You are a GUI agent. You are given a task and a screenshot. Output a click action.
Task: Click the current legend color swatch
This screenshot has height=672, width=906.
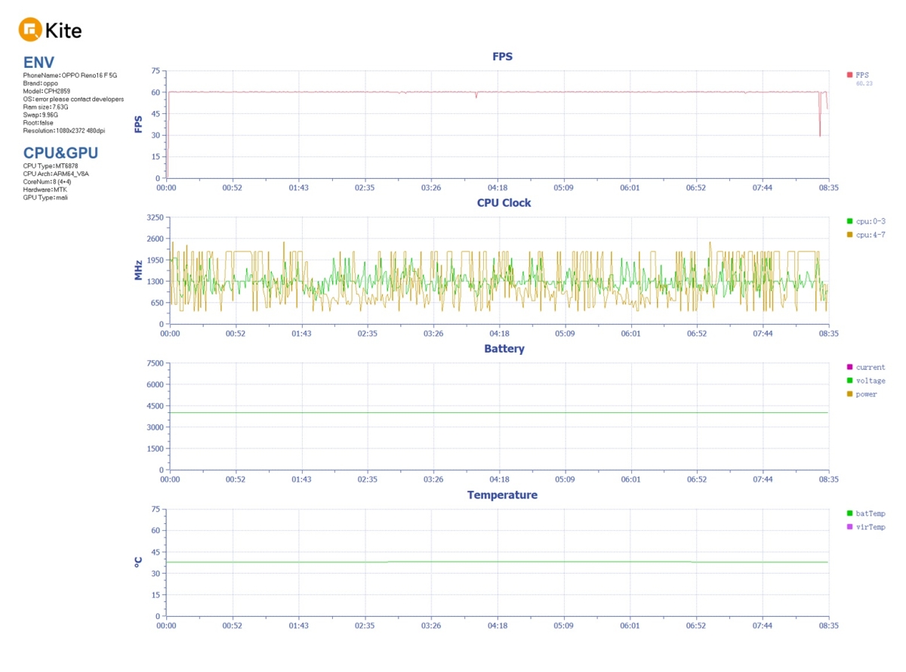(849, 367)
